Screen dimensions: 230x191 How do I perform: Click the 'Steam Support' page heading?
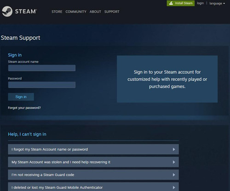pos(21,38)
